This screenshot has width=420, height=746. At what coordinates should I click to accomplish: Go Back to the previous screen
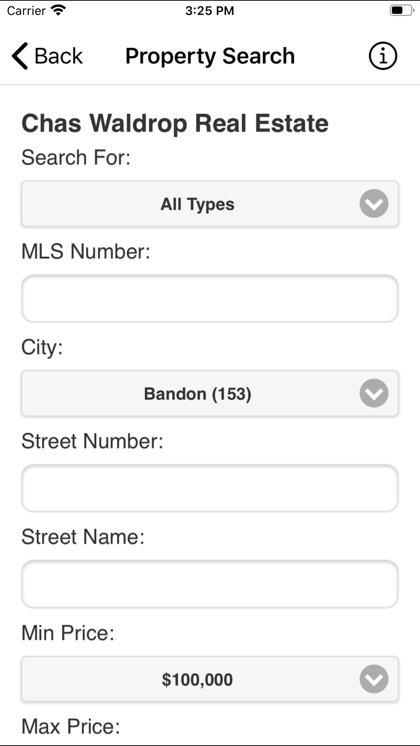click(47, 56)
